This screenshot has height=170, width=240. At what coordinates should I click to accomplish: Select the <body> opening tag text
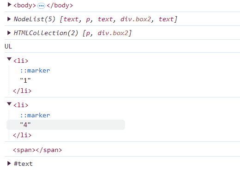(x=24, y=6)
